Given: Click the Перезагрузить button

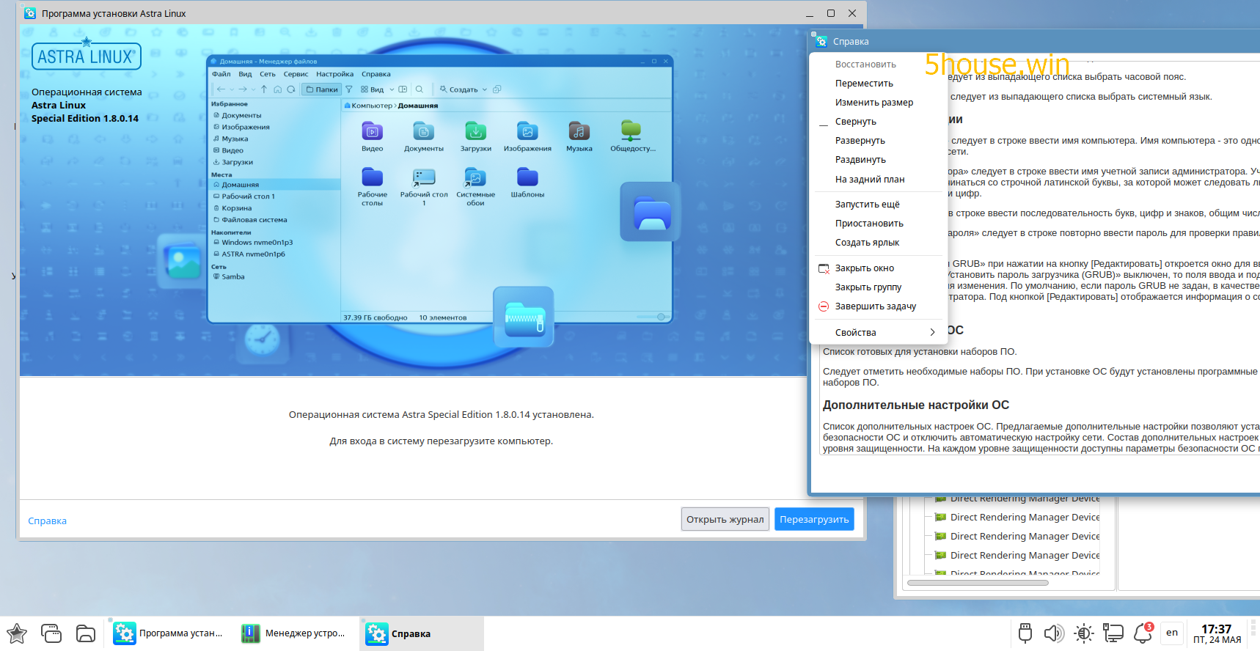Looking at the screenshot, I should [x=814, y=519].
